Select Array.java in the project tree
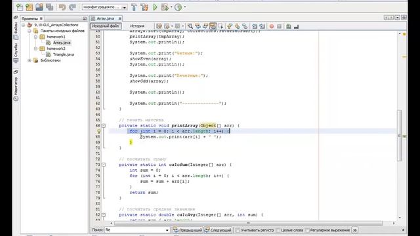Image resolution: width=420 pixels, height=236 pixels. coord(62,43)
